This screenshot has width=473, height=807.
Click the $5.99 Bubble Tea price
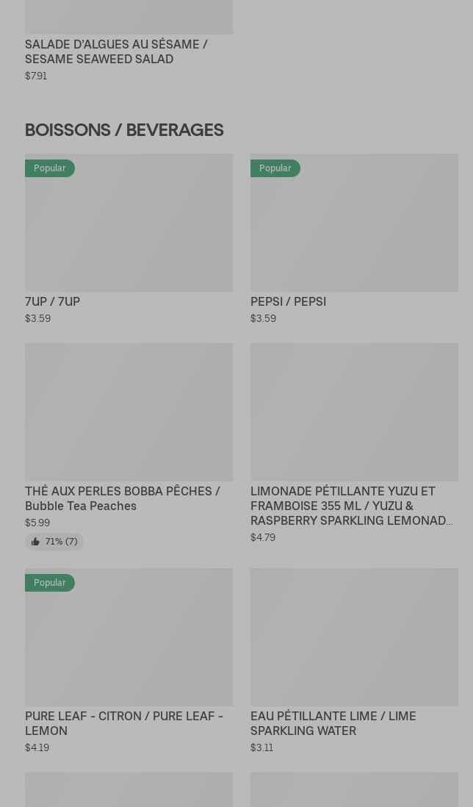37,523
